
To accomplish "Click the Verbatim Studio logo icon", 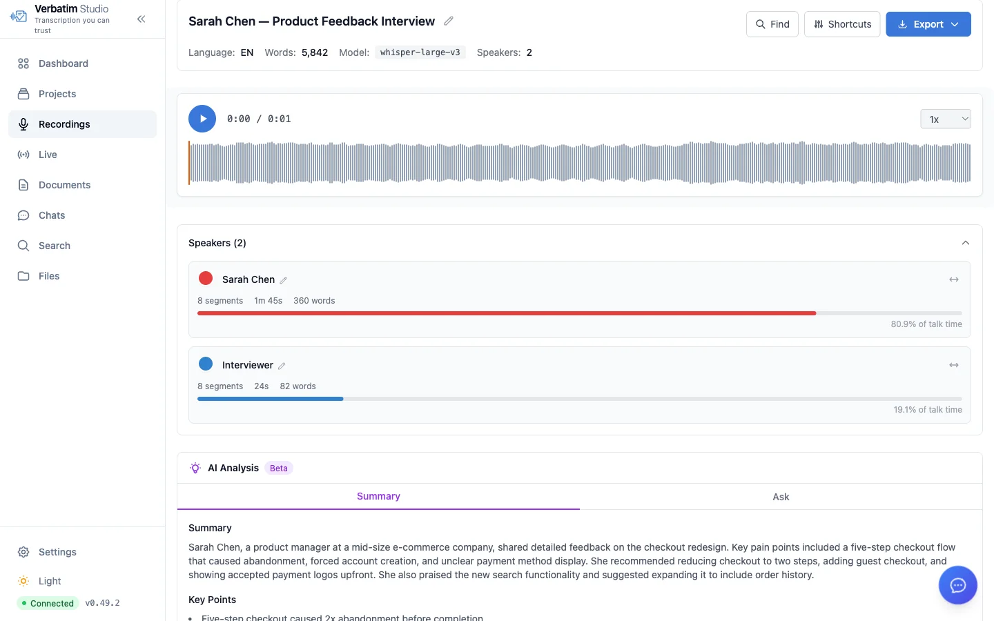I will (19, 16).
